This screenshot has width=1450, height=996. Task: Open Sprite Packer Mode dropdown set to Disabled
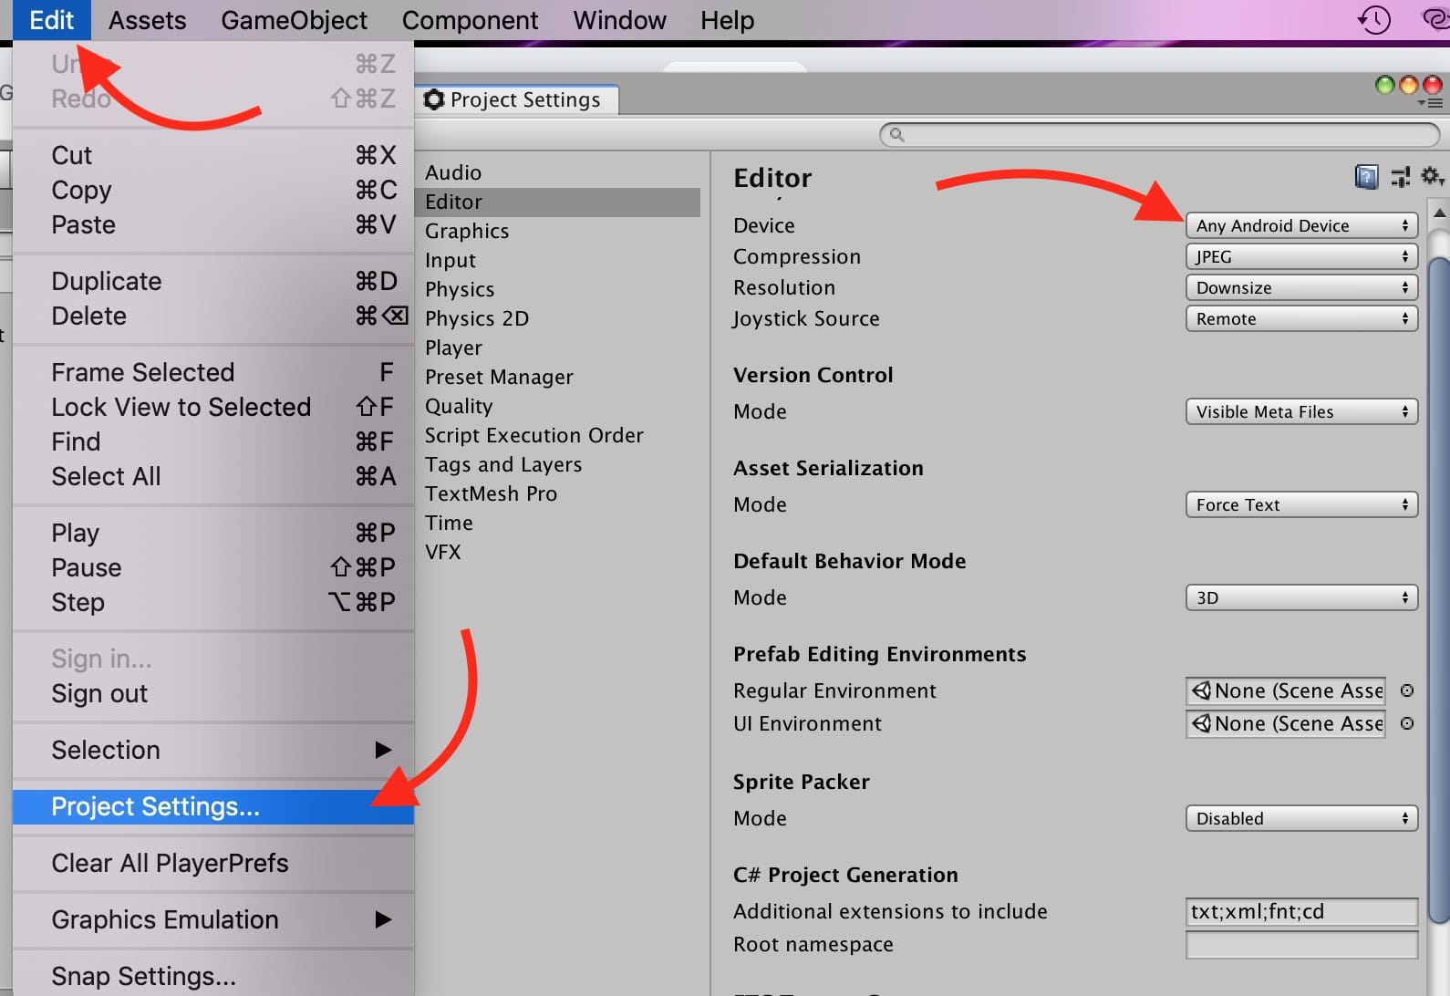[x=1300, y=818]
